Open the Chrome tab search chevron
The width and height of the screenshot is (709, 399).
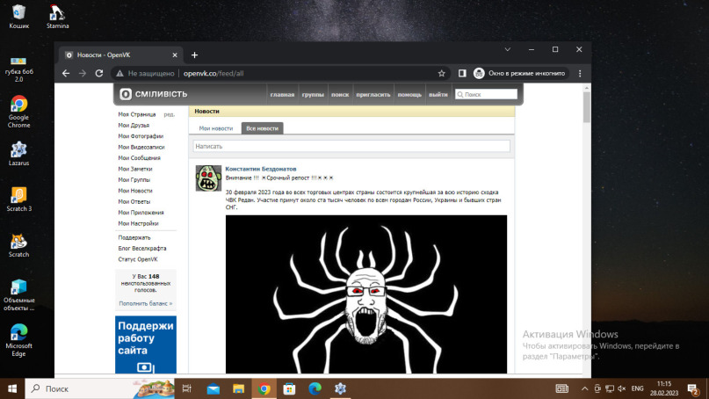pos(508,49)
